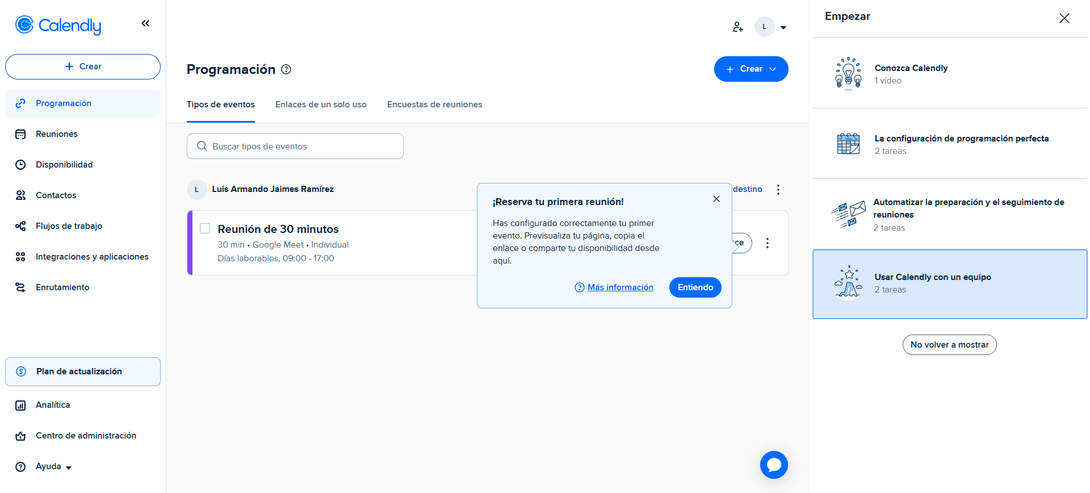Click the L avatar beside Luis Armando
This screenshot has width=1090, height=493.
(196, 189)
